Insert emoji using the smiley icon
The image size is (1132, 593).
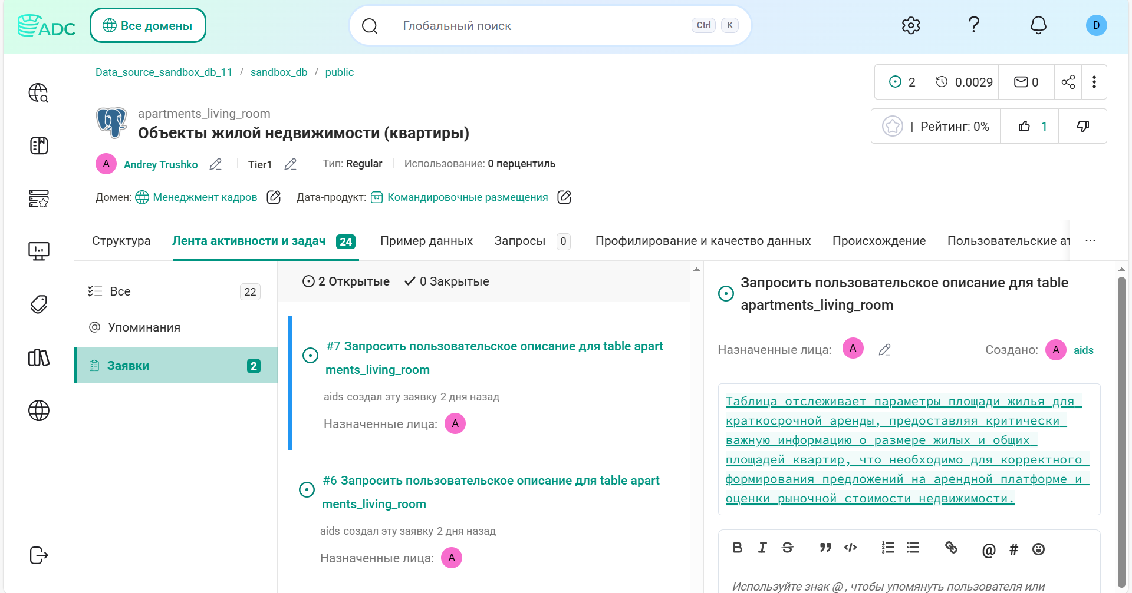coord(1038,549)
